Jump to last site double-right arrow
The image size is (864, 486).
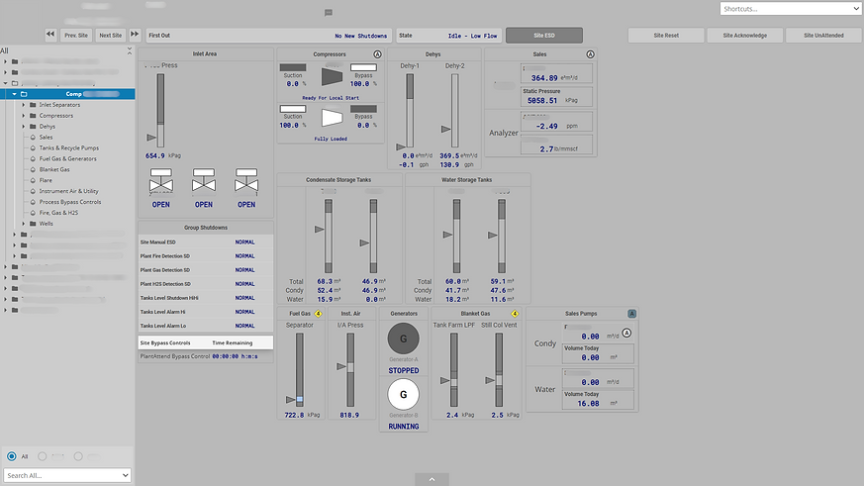point(135,35)
